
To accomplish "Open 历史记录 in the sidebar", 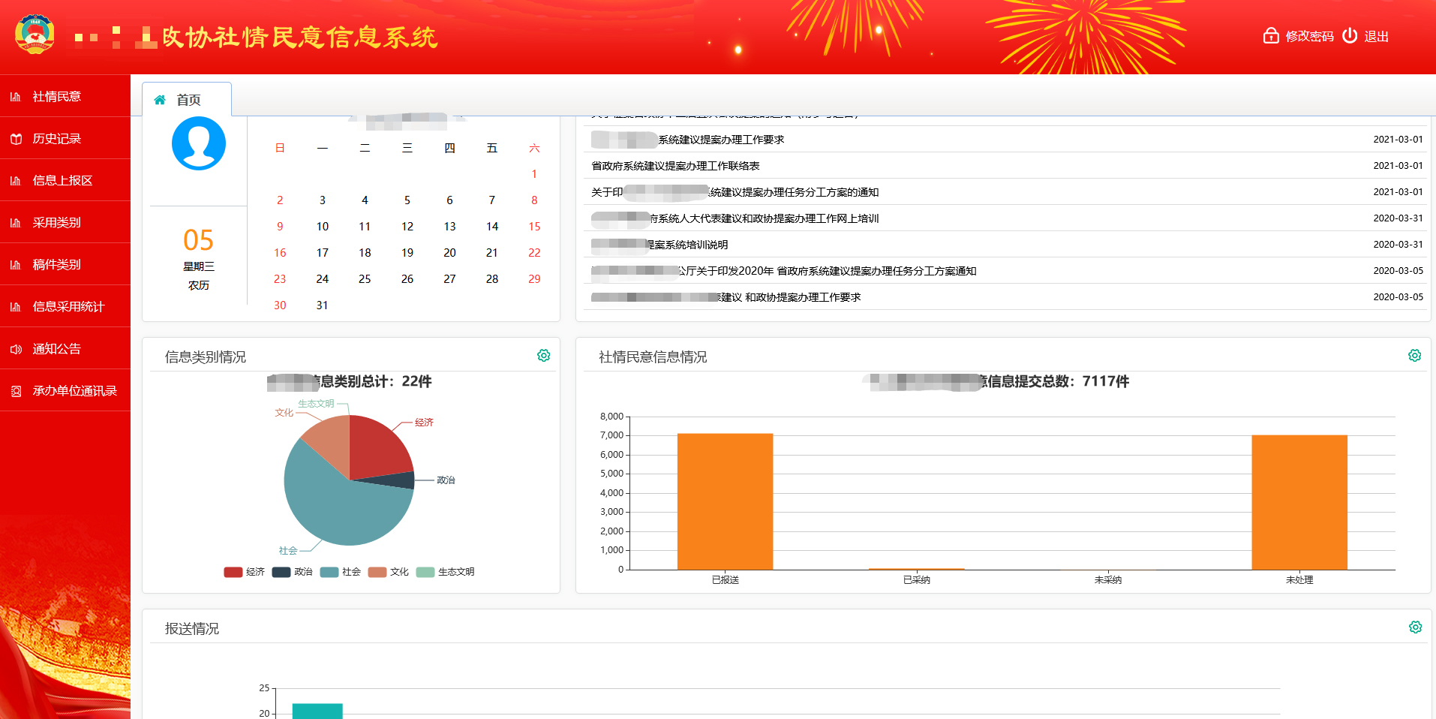I will (x=65, y=138).
